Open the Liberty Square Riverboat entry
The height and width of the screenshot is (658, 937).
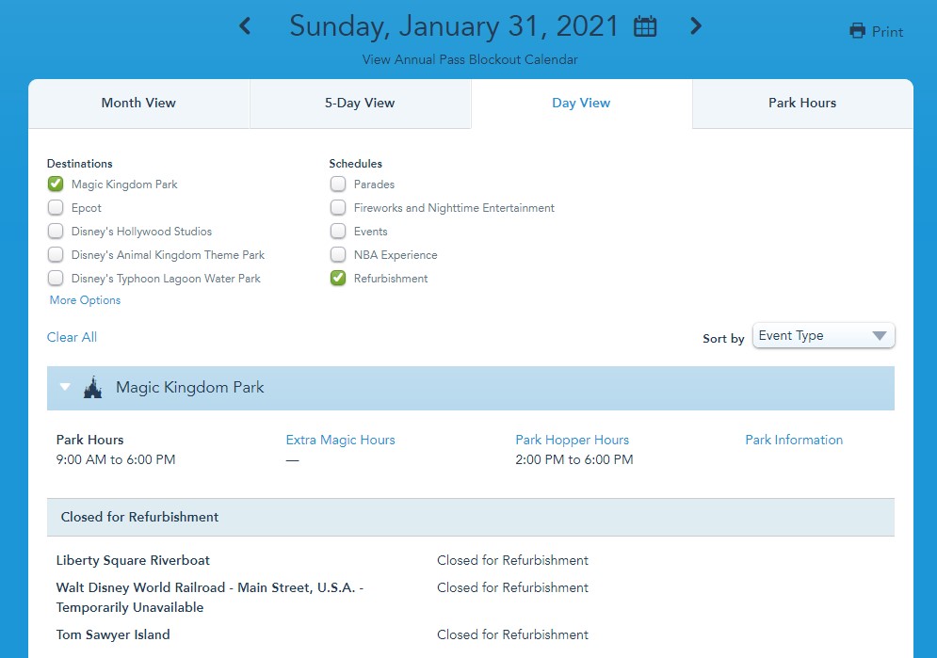coord(133,560)
